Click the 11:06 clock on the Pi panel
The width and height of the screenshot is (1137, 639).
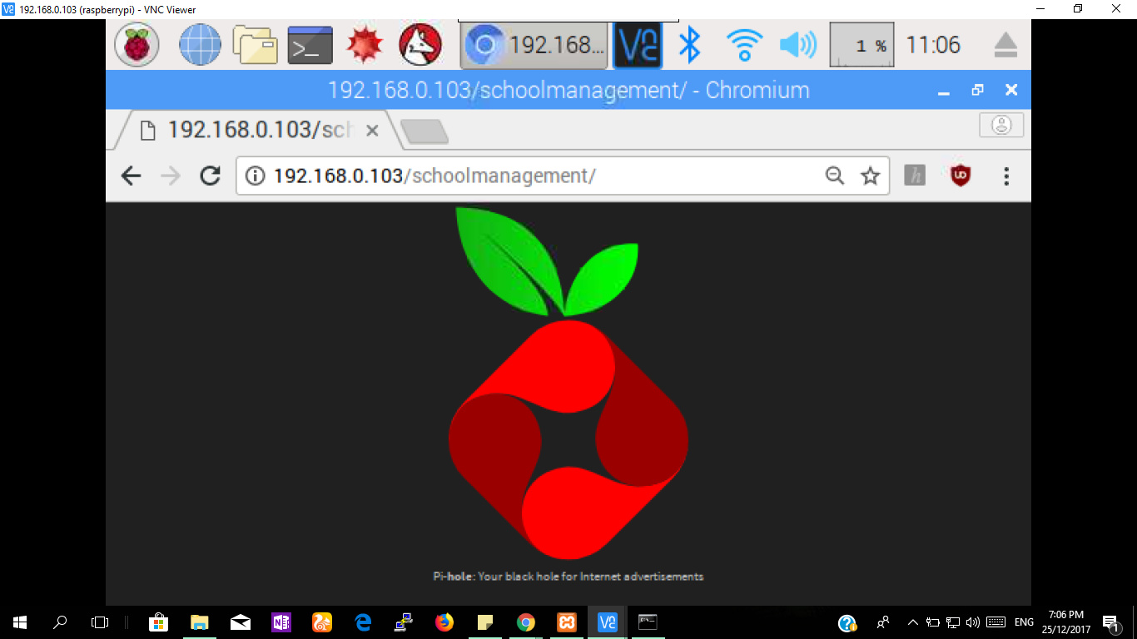coord(933,45)
